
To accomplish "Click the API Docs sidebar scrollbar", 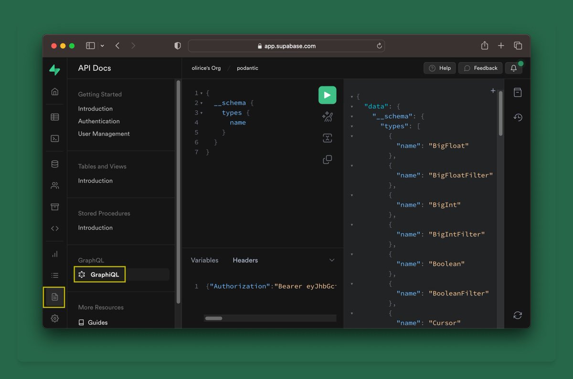I will [x=179, y=191].
